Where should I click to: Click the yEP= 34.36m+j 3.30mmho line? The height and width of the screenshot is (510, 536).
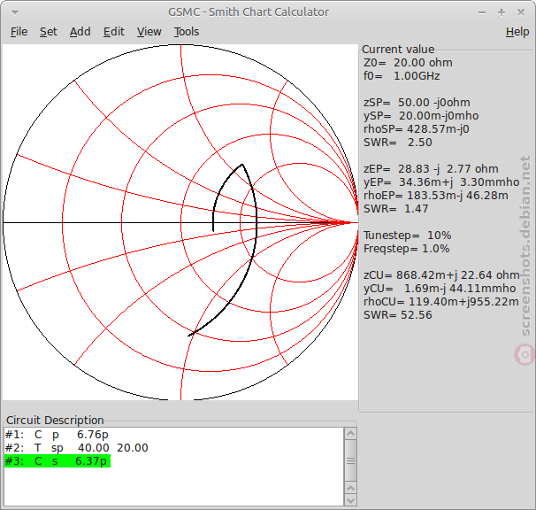point(441,182)
